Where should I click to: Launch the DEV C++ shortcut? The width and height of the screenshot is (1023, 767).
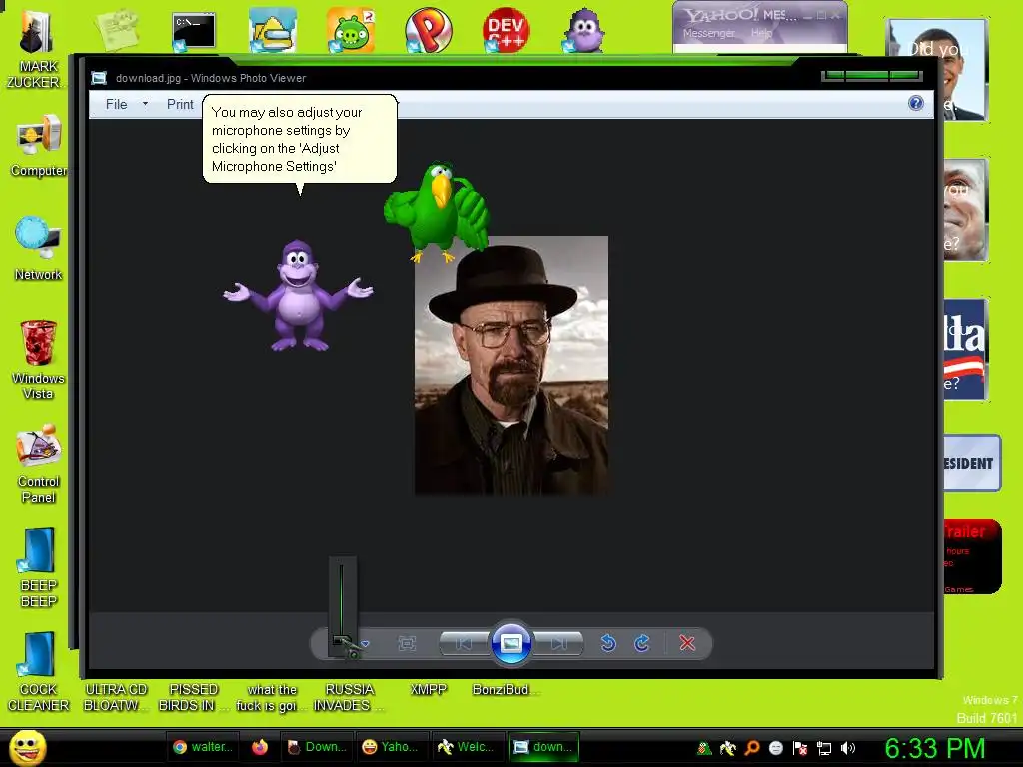506,30
